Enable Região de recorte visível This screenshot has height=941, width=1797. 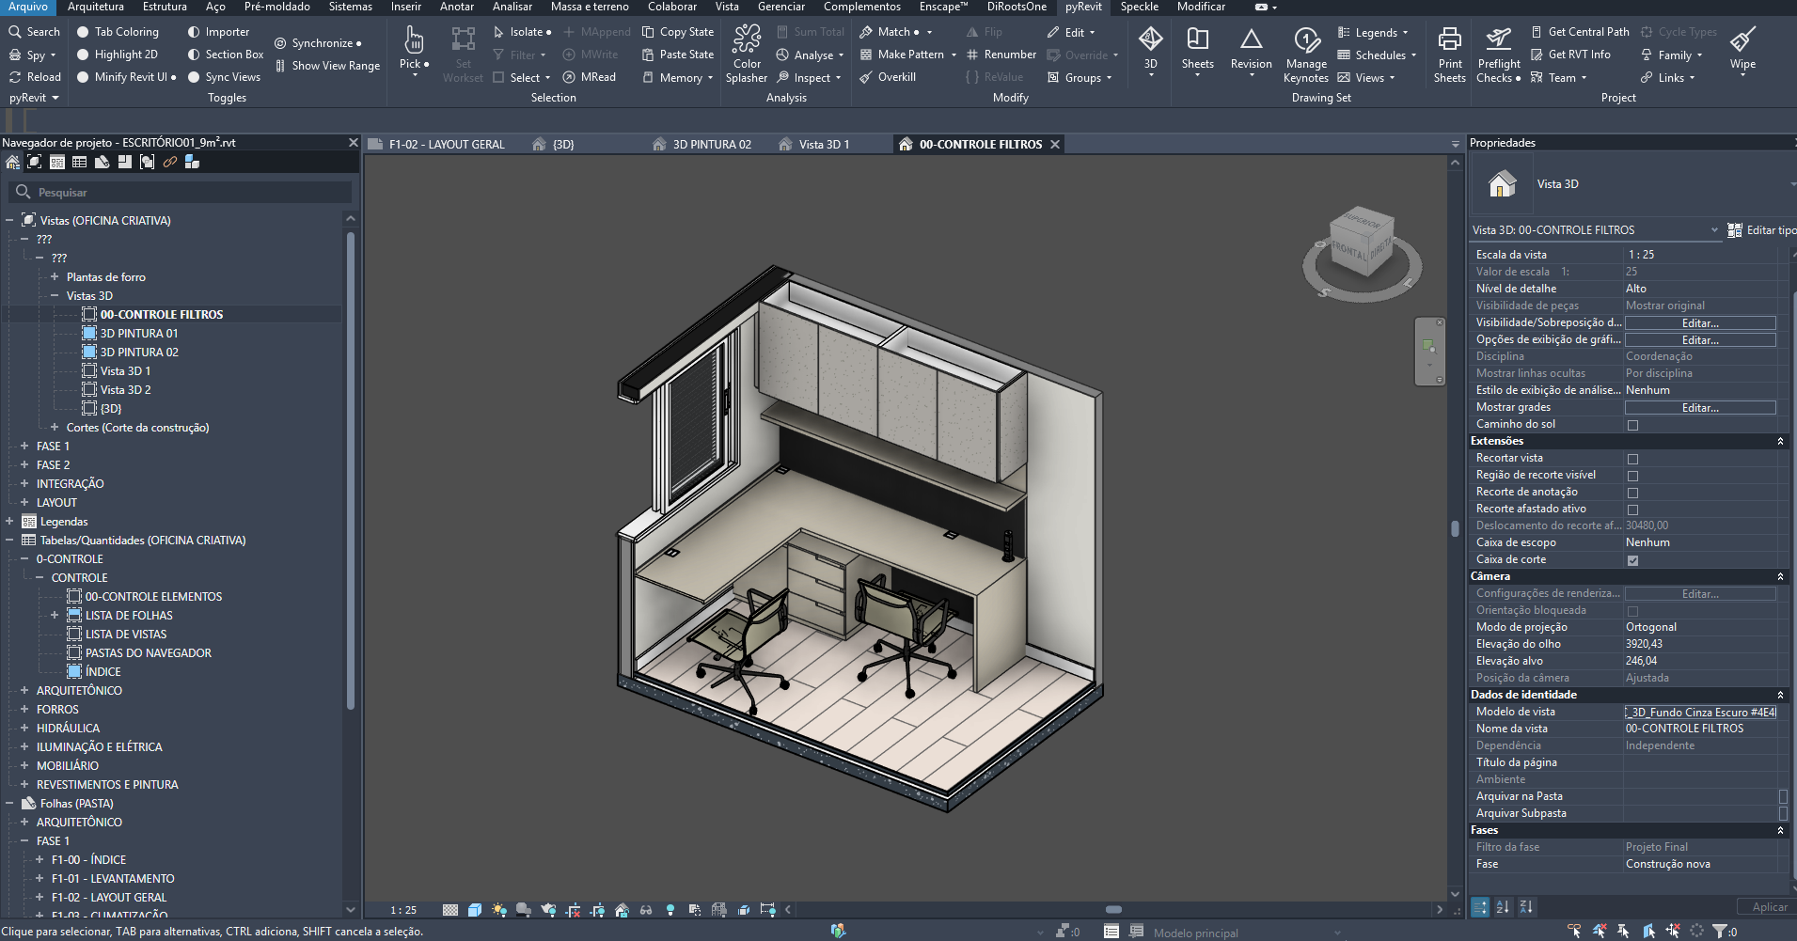[x=1633, y=475]
